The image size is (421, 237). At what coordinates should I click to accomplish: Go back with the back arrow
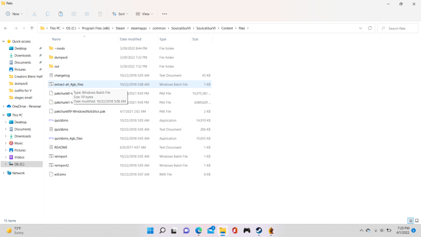coord(6,28)
